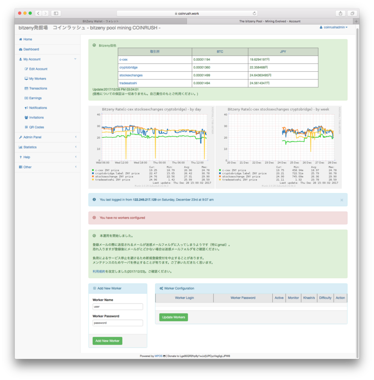Click the info icon in login notice
This screenshot has width=374, height=380.
pos(94,199)
